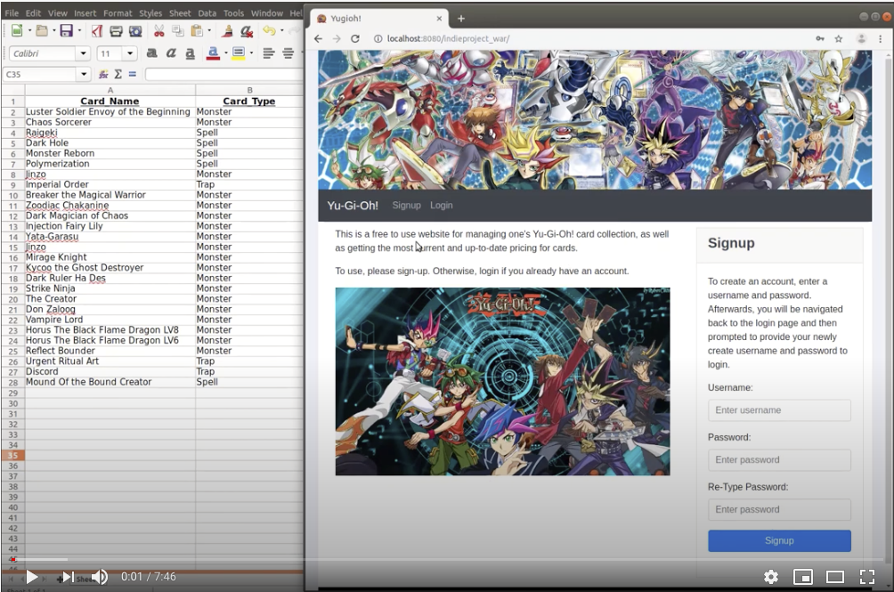
Task: Toggle bold text formatting
Action: pos(151,53)
